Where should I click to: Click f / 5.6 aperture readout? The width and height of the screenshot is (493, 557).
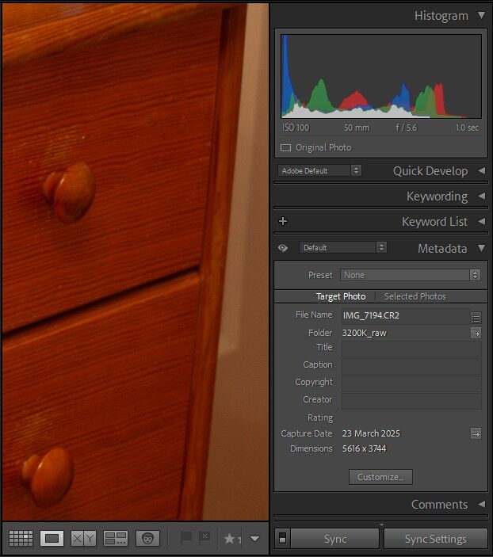(x=406, y=128)
